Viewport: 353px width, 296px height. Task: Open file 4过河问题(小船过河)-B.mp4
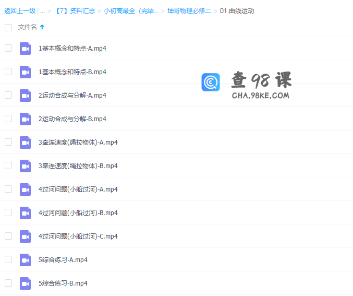[x=78, y=212]
